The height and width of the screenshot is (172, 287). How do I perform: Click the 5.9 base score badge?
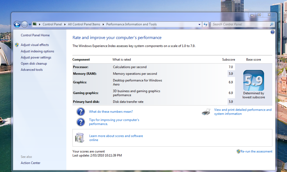[254, 80]
